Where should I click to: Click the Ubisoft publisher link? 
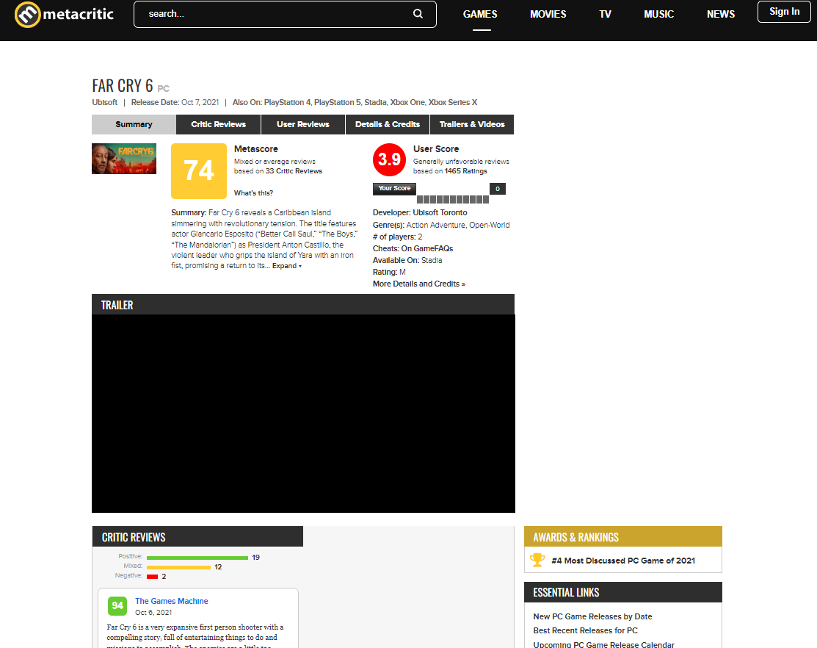105,102
